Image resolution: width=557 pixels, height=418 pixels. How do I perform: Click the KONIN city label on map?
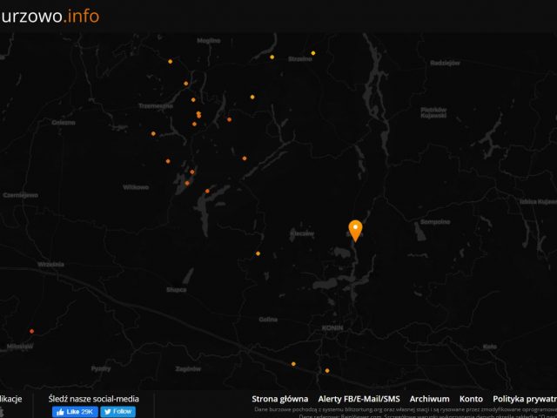(x=332, y=328)
